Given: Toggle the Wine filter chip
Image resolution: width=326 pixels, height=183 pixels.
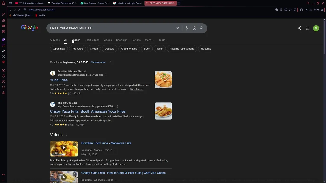Looking at the screenshot, I should tap(159, 49).
